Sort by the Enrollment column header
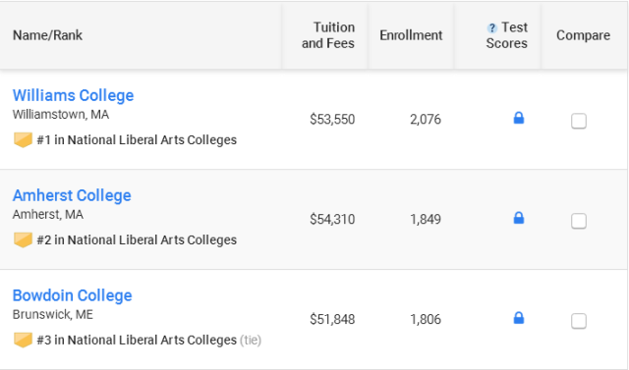The width and height of the screenshot is (629, 370). pyautogui.click(x=411, y=35)
